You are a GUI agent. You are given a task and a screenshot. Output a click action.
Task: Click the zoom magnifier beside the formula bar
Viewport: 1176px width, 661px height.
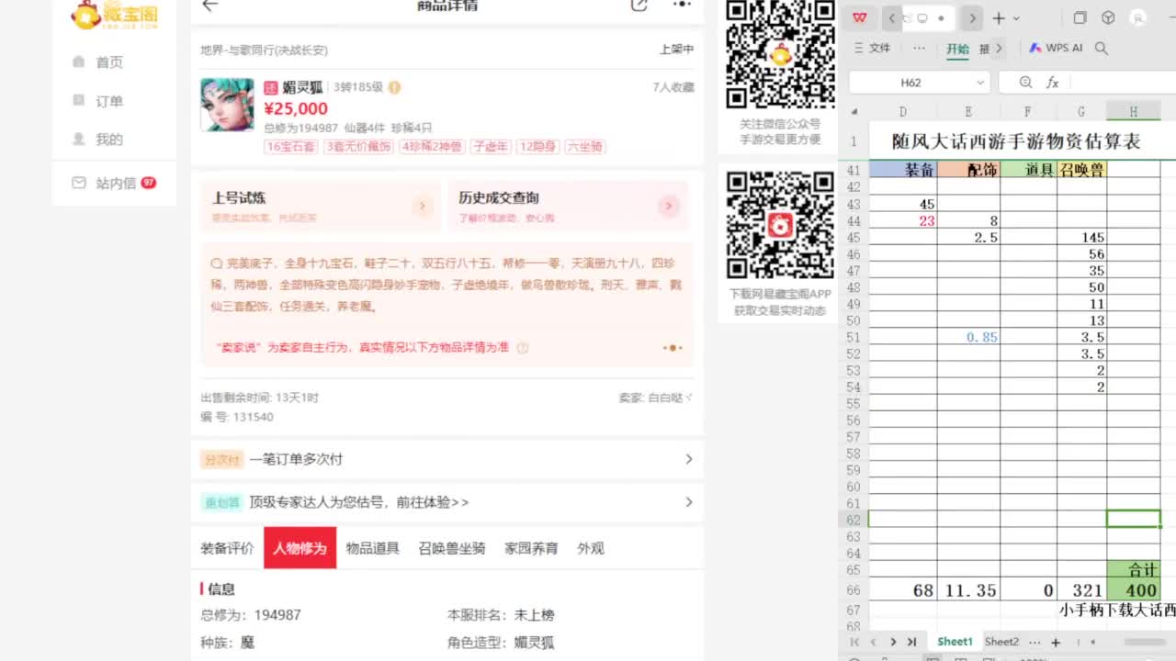(1025, 82)
